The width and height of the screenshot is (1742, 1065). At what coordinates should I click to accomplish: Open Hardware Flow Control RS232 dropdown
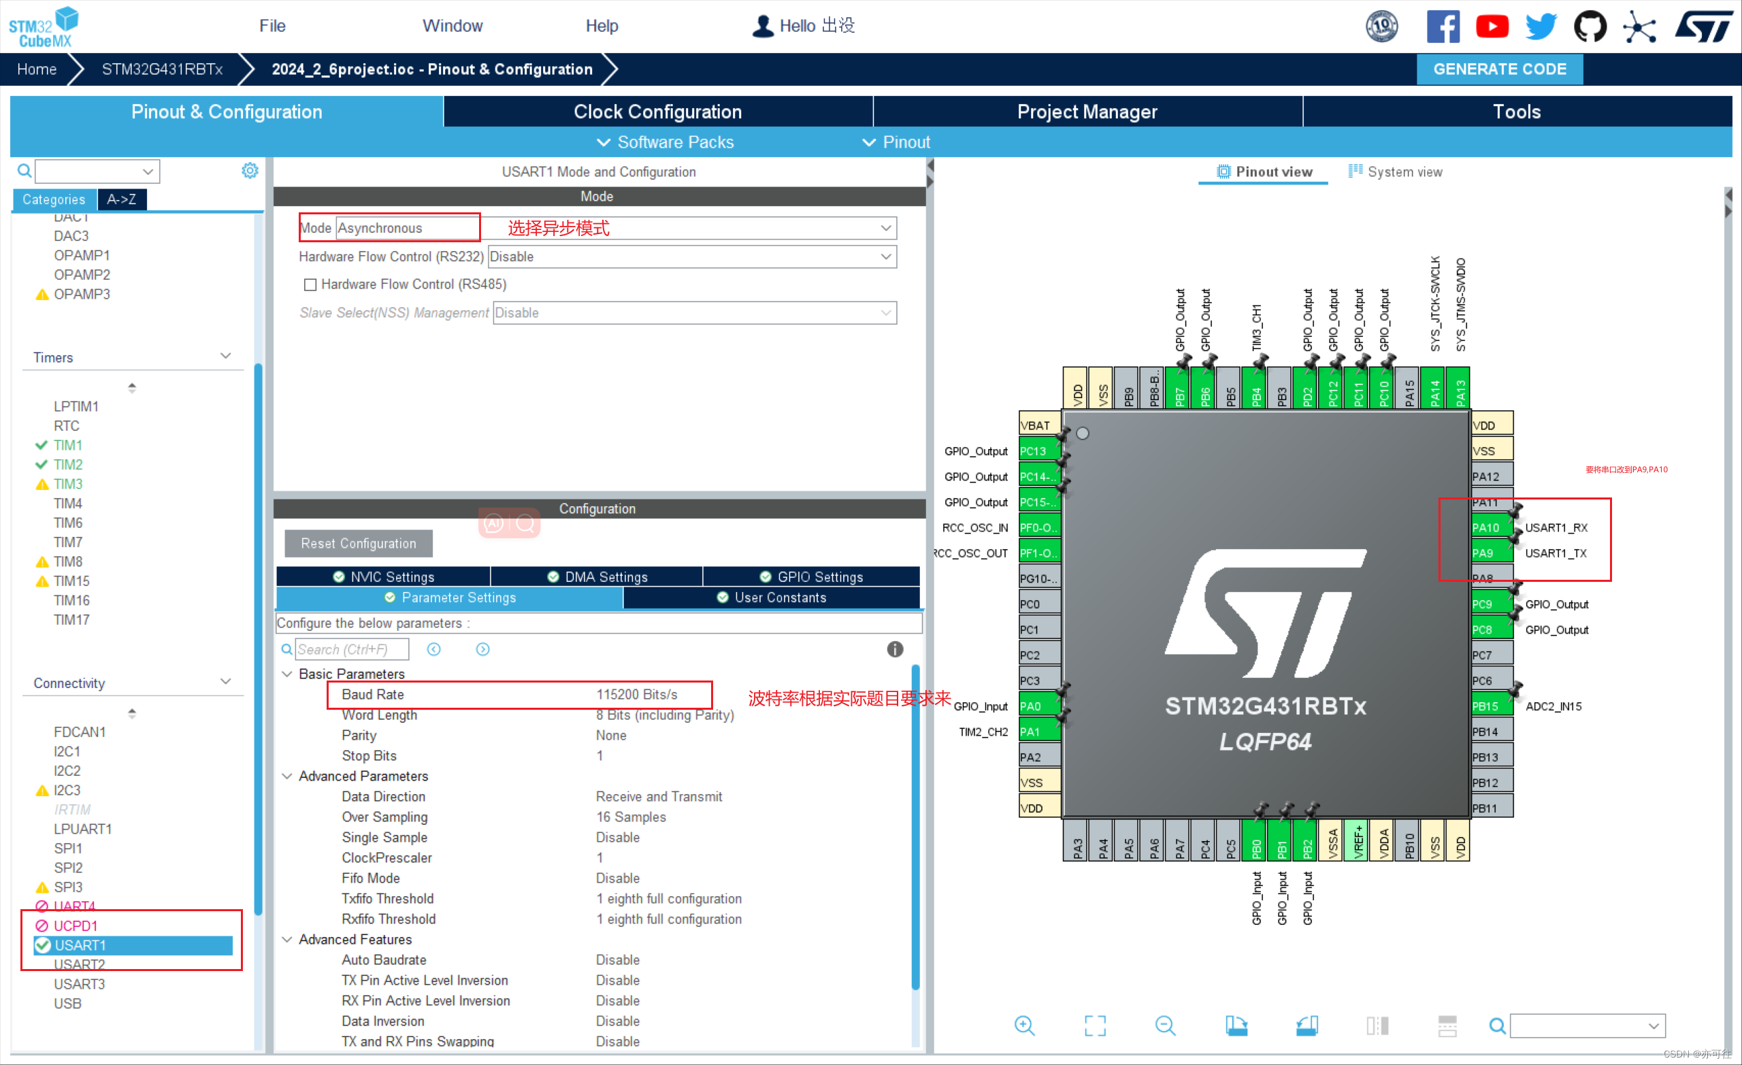(x=693, y=257)
